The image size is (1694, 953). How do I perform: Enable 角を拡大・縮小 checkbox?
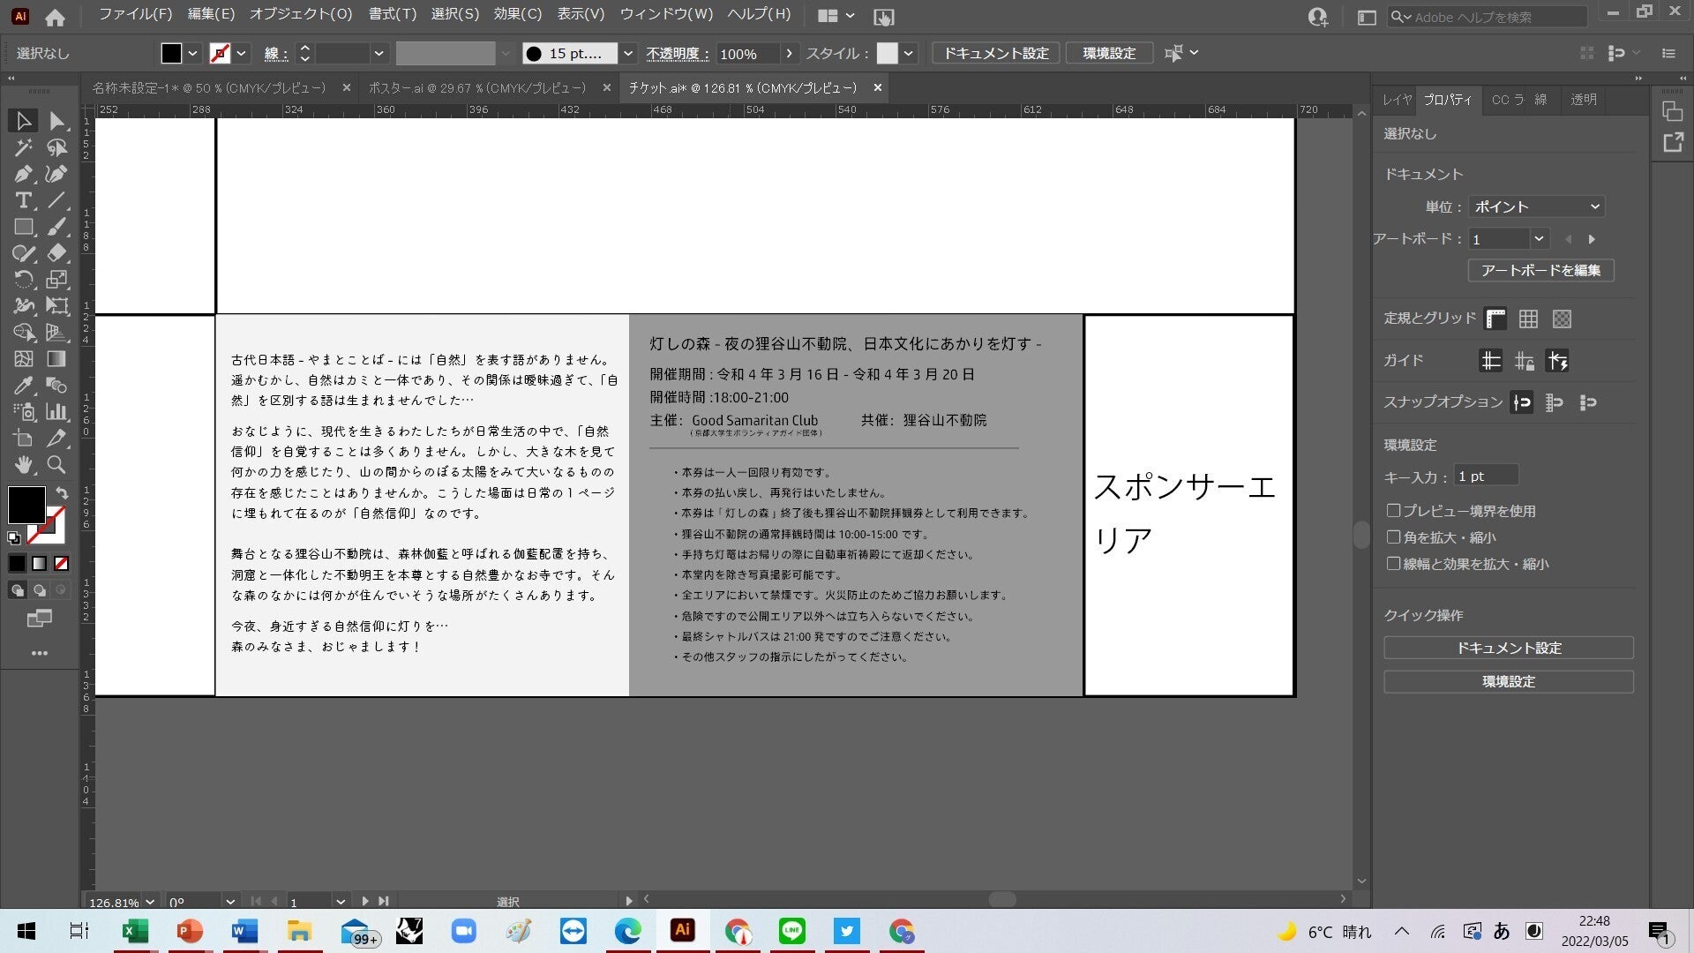(1393, 537)
